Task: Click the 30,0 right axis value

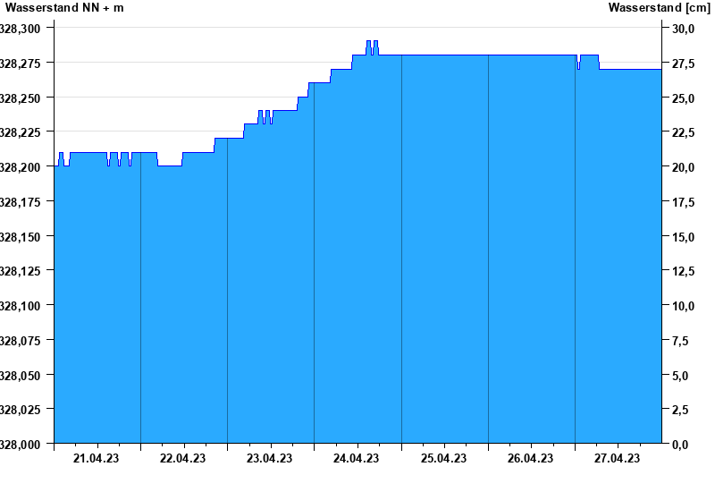Action: [683, 29]
